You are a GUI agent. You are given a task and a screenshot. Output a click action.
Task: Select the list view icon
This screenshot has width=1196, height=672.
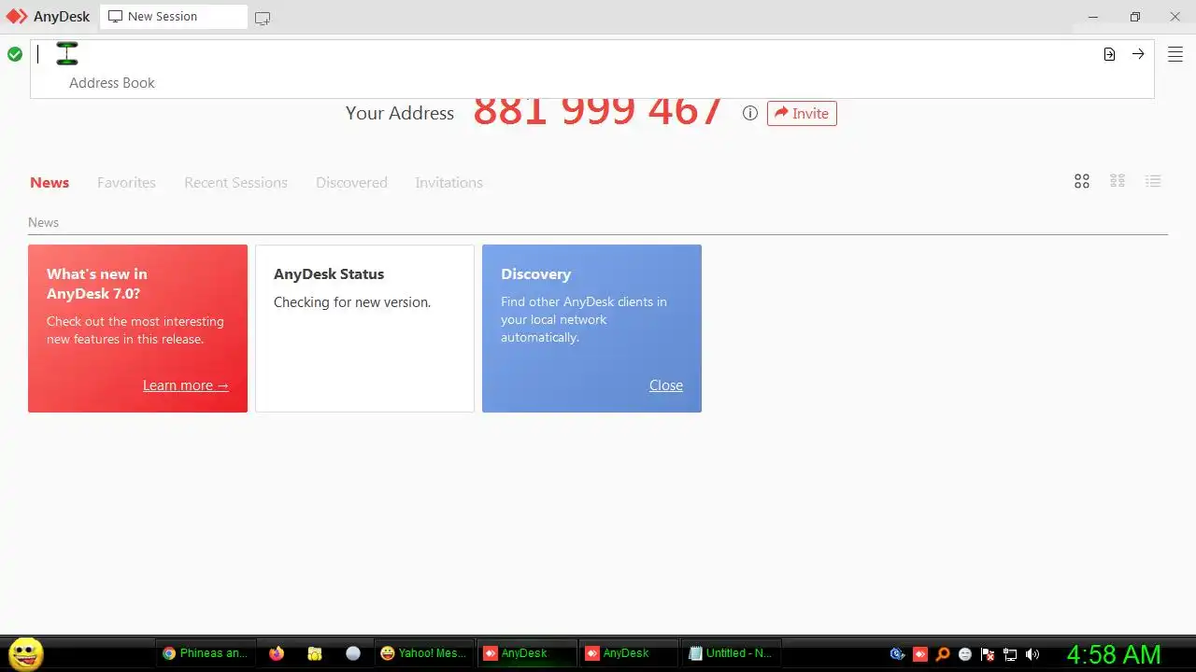click(1153, 181)
